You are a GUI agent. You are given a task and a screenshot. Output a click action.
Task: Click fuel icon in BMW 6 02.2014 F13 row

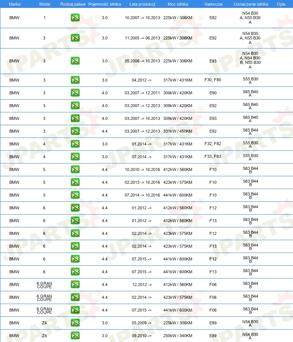pyautogui.click(x=75, y=246)
